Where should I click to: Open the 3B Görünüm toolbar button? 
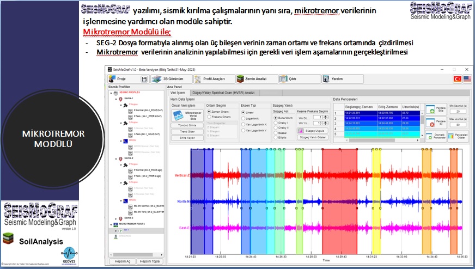172,79
